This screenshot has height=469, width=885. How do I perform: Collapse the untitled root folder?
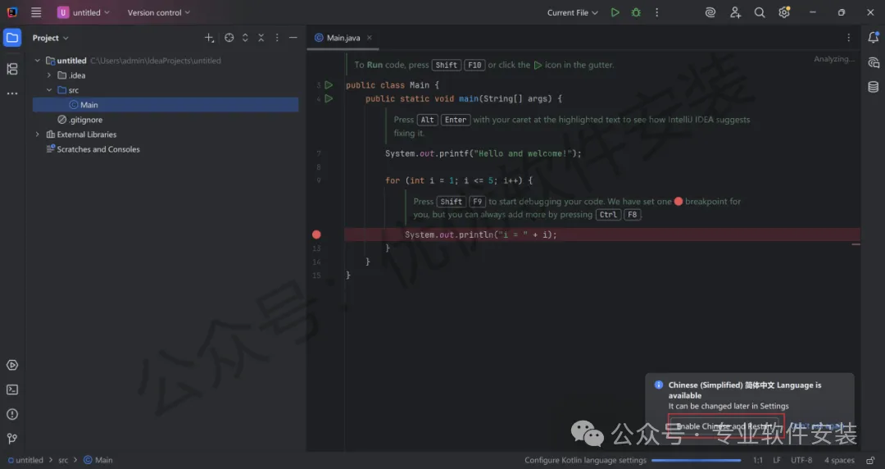(37, 61)
